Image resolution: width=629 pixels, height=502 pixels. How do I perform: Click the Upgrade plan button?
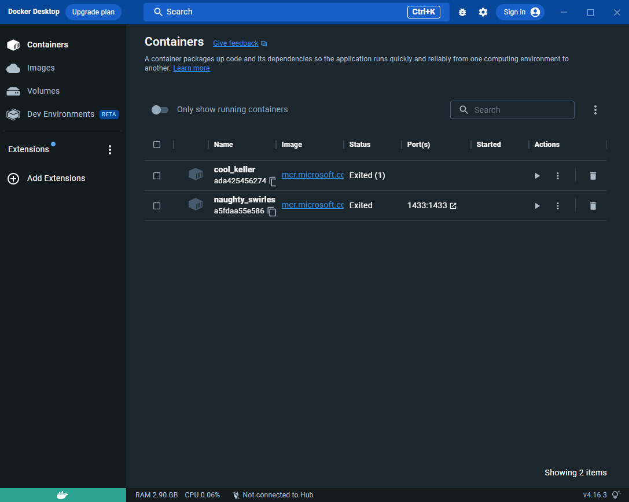(93, 12)
